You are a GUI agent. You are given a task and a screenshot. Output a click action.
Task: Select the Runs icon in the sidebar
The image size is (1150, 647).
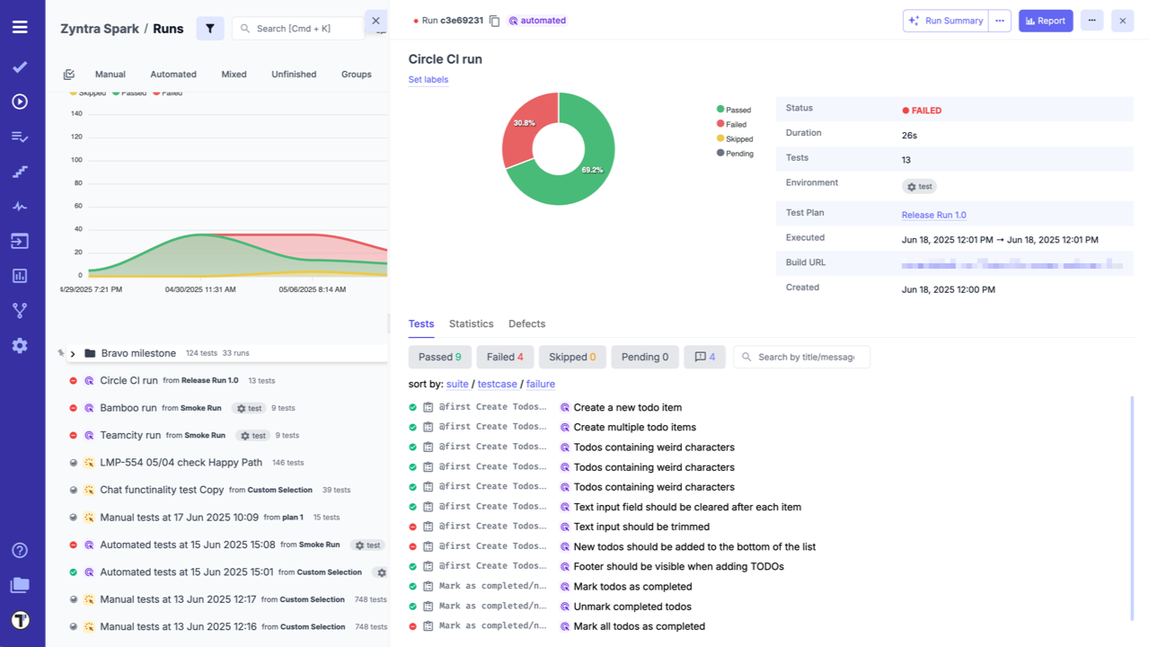[x=20, y=102]
